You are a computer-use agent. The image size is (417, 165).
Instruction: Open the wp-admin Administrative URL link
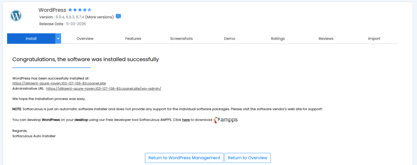pos(104,88)
